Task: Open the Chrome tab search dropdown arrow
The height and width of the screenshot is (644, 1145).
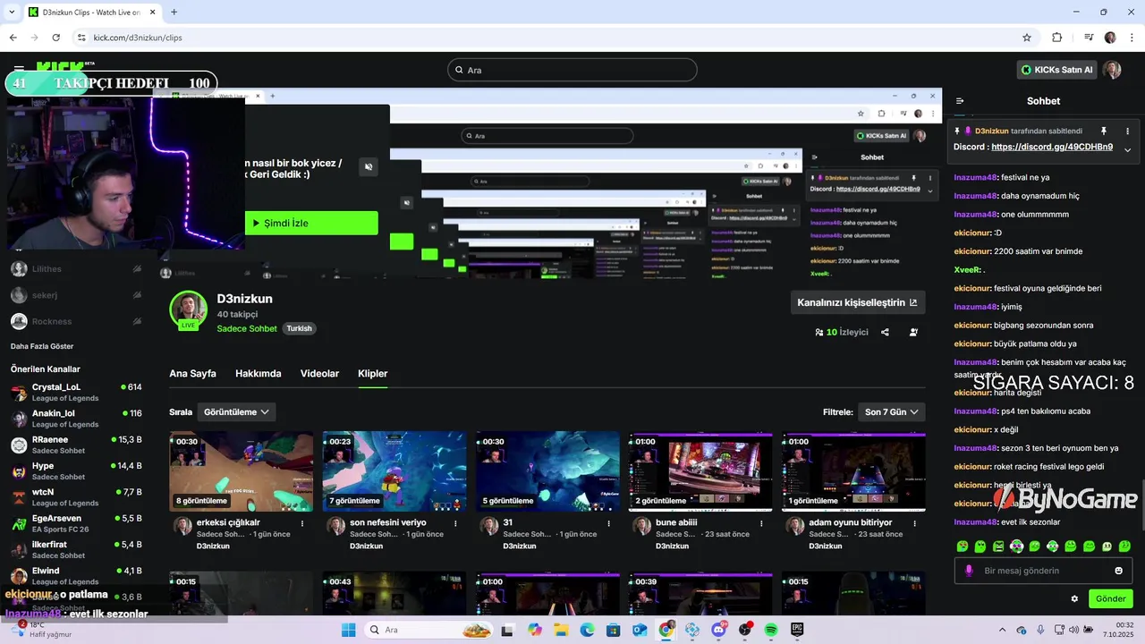Action: [x=13, y=12]
